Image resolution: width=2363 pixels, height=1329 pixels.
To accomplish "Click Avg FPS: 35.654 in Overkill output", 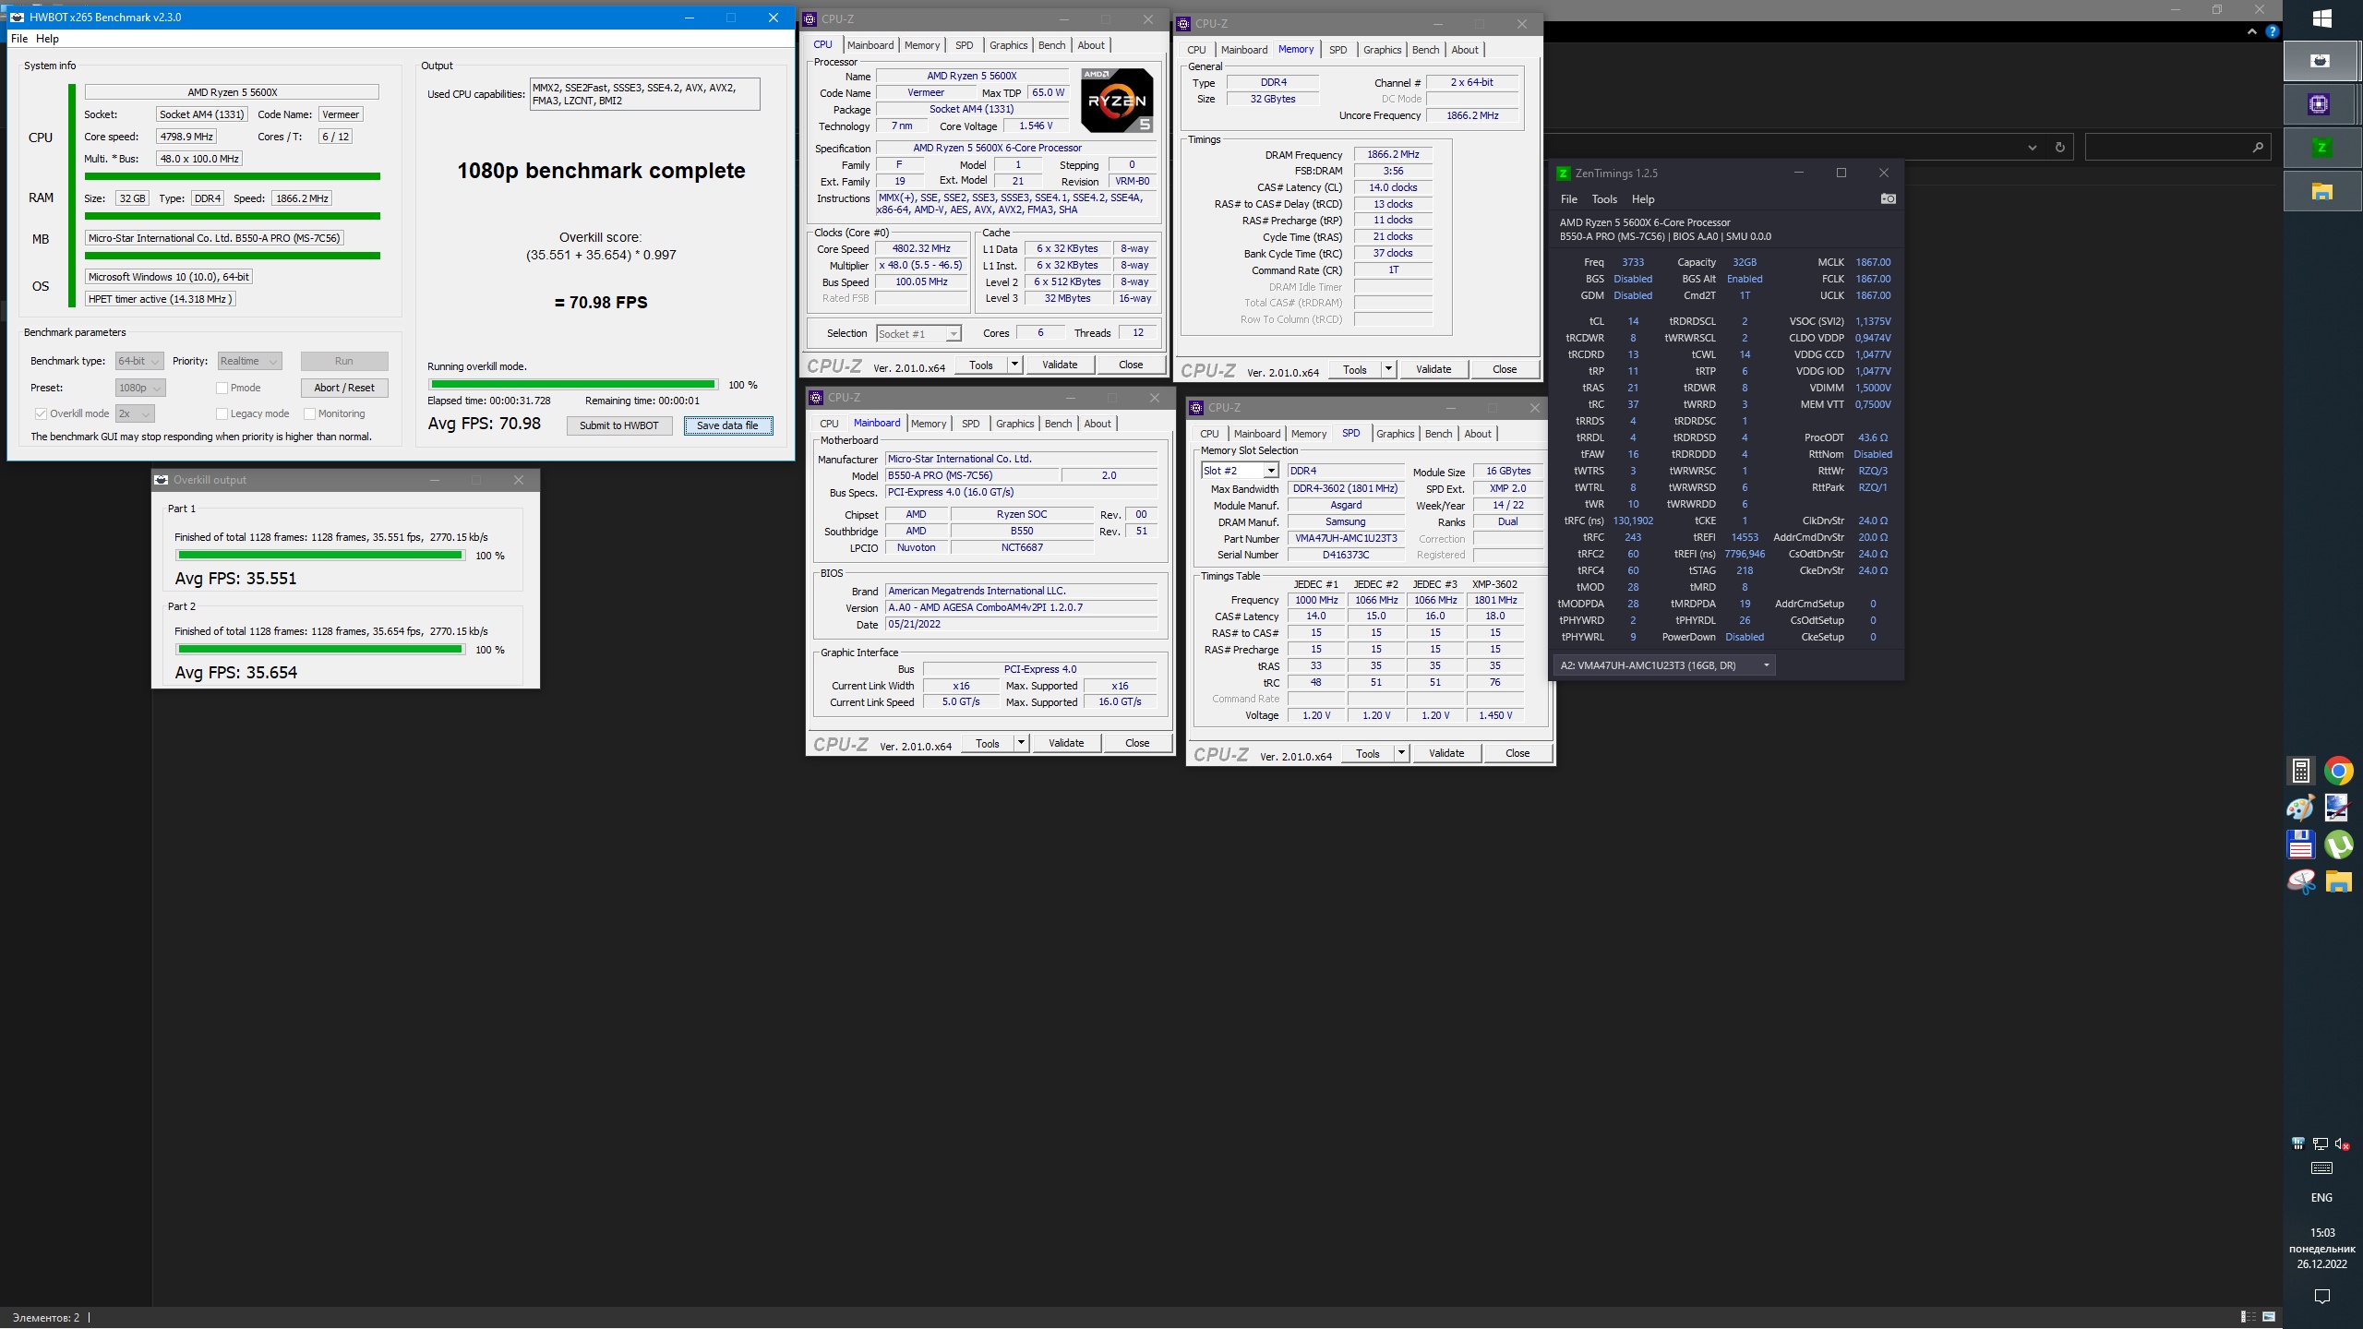I will pos(236,673).
